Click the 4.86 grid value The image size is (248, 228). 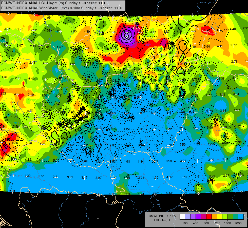tap(28, 160)
